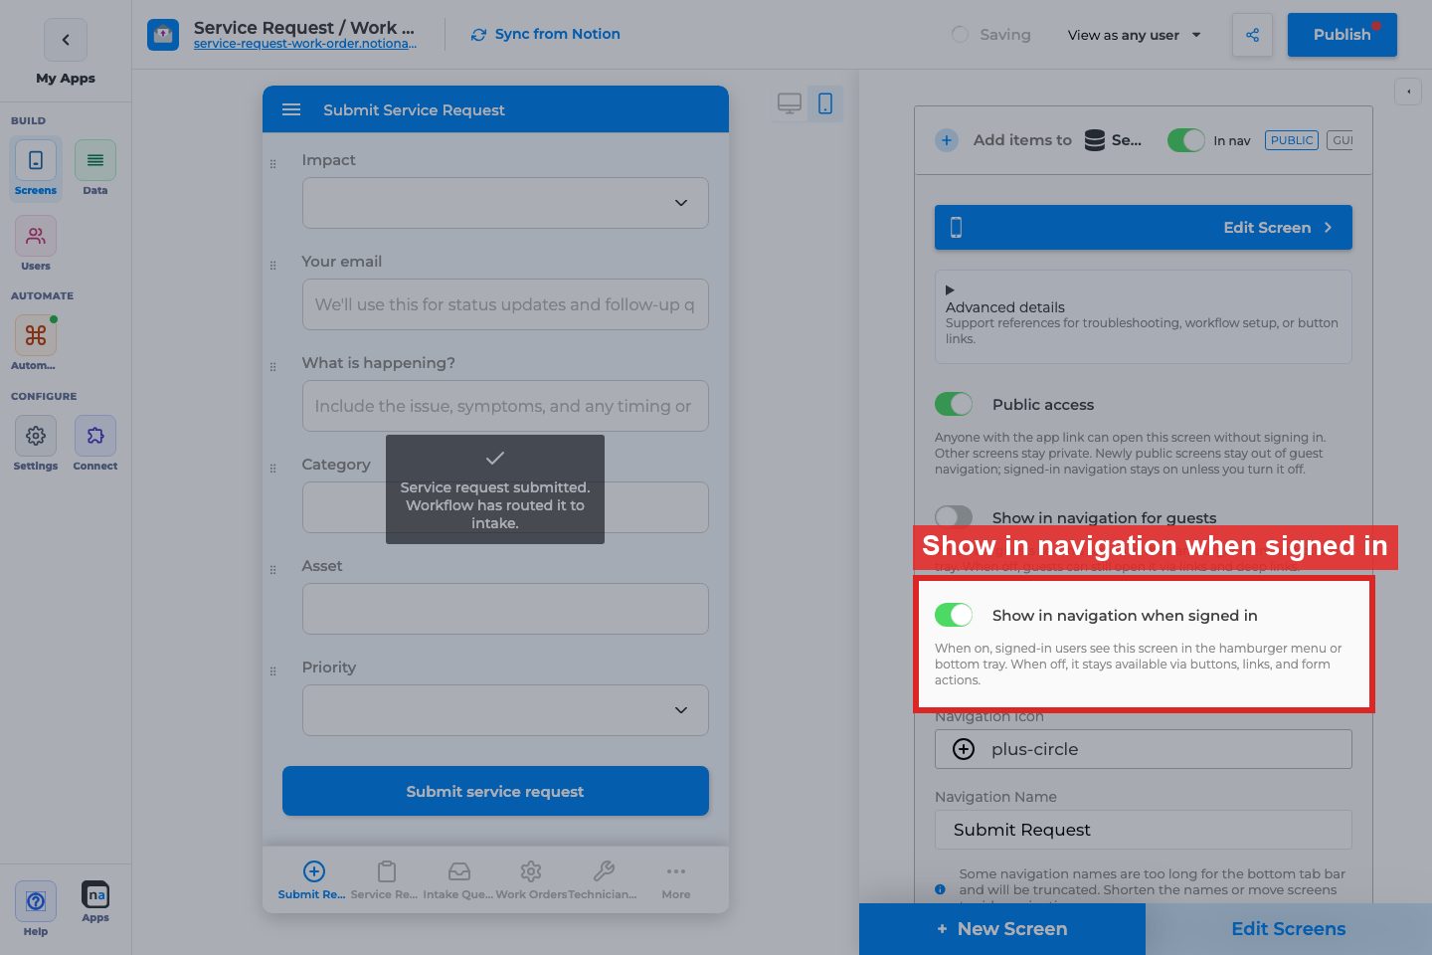Open the hamburger menu in preview
The width and height of the screenshot is (1432, 955).
click(x=291, y=109)
